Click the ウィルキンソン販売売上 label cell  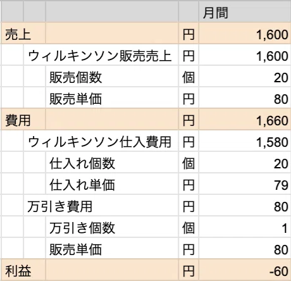click(101, 56)
